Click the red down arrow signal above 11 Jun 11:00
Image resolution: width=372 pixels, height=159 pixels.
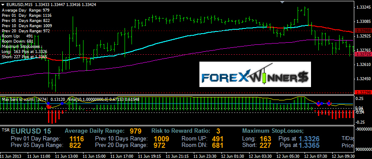point(48,107)
